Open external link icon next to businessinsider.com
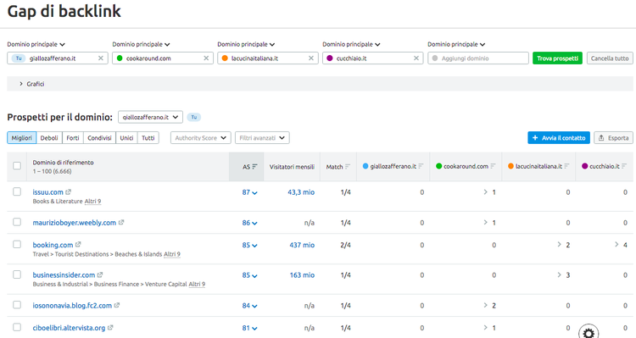 coord(100,274)
